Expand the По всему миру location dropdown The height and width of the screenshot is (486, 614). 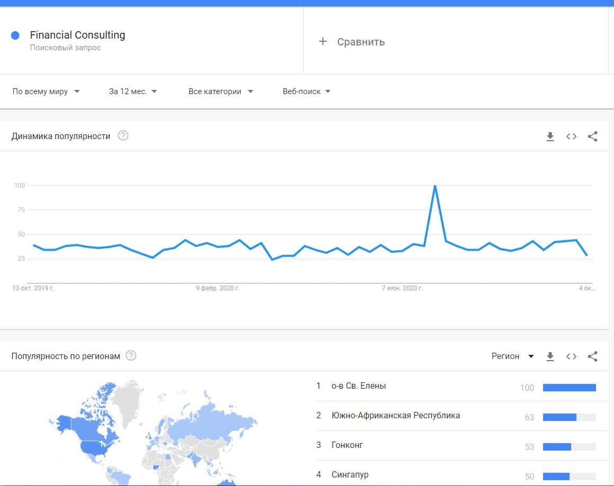[x=46, y=91]
